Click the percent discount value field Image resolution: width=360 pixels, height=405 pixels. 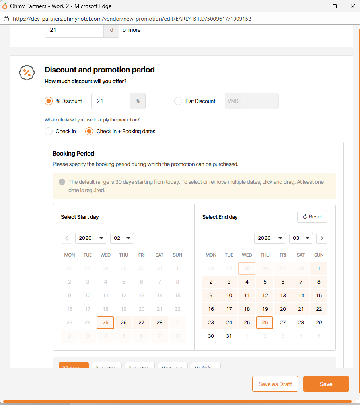click(111, 101)
